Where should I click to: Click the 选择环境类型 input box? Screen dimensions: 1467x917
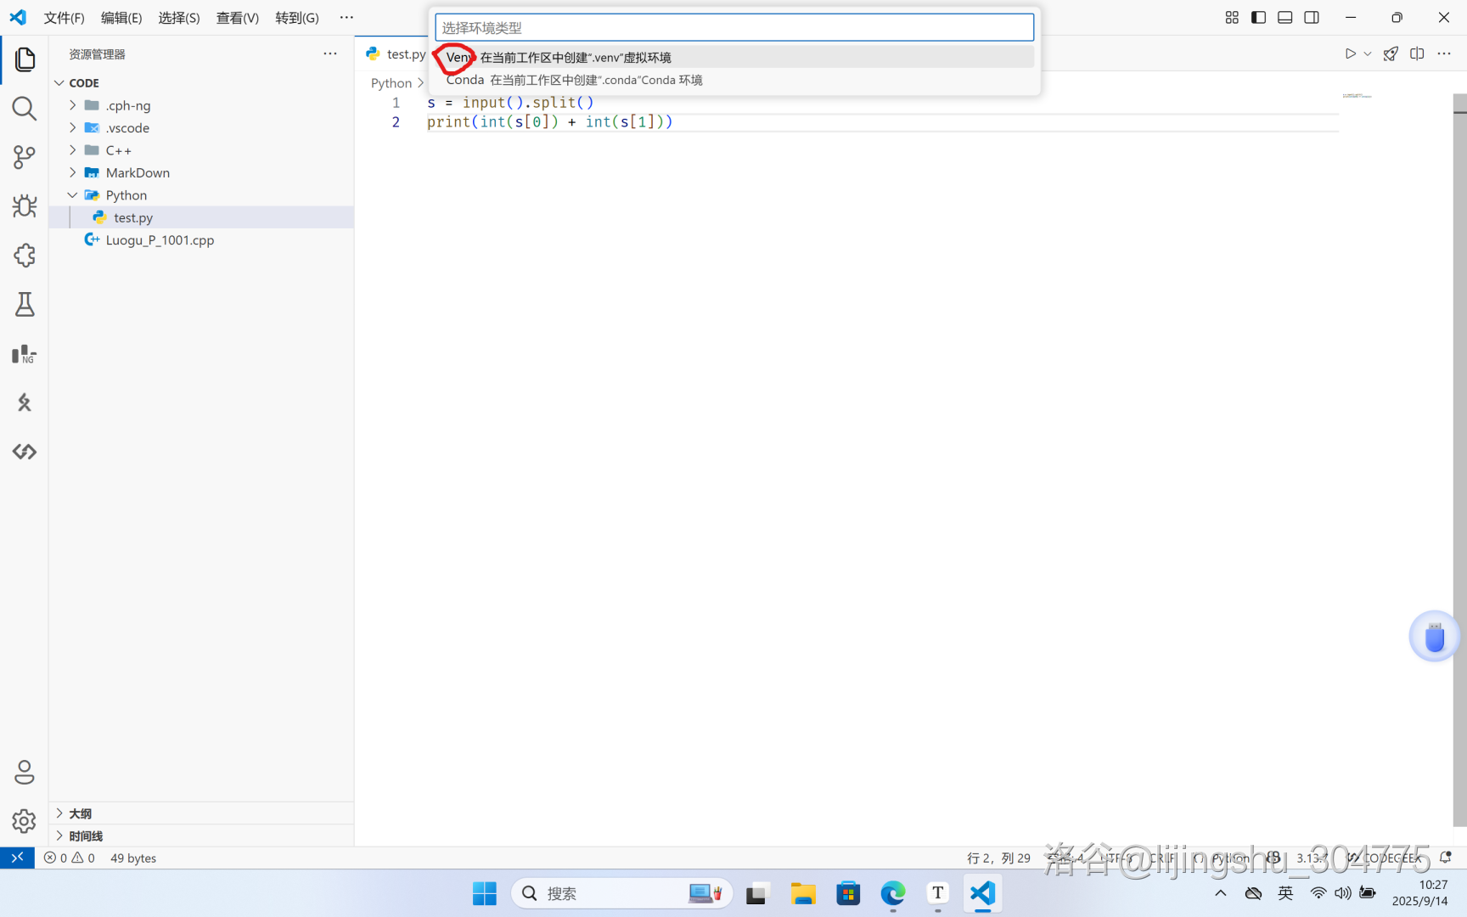click(x=734, y=27)
